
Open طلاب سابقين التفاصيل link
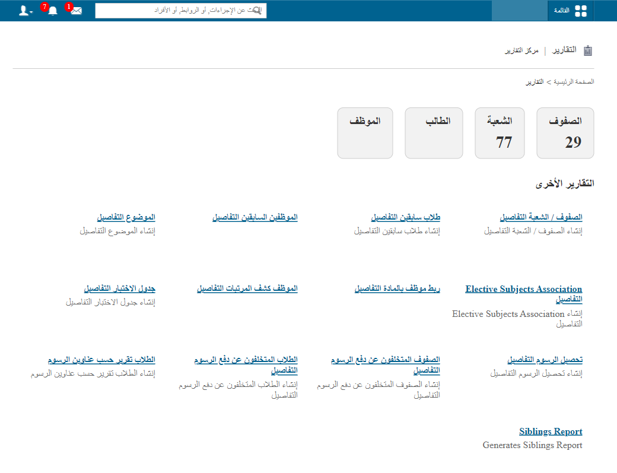[405, 217]
